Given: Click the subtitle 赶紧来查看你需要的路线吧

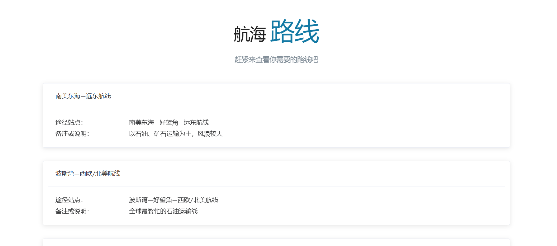Looking at the screenshot, I should [x=276, y=59].
